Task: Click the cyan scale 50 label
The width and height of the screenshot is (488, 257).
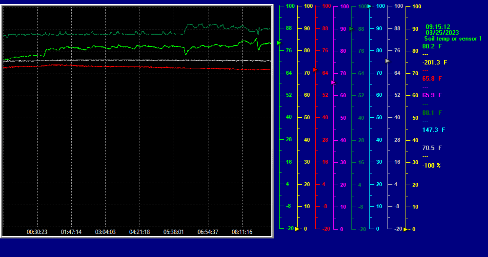Action: click(x=379, y=117)
